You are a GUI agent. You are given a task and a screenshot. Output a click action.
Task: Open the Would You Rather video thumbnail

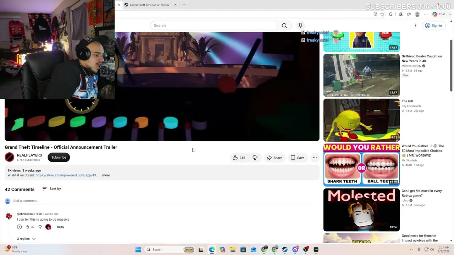pyautogui.click(x=361, y=165)
